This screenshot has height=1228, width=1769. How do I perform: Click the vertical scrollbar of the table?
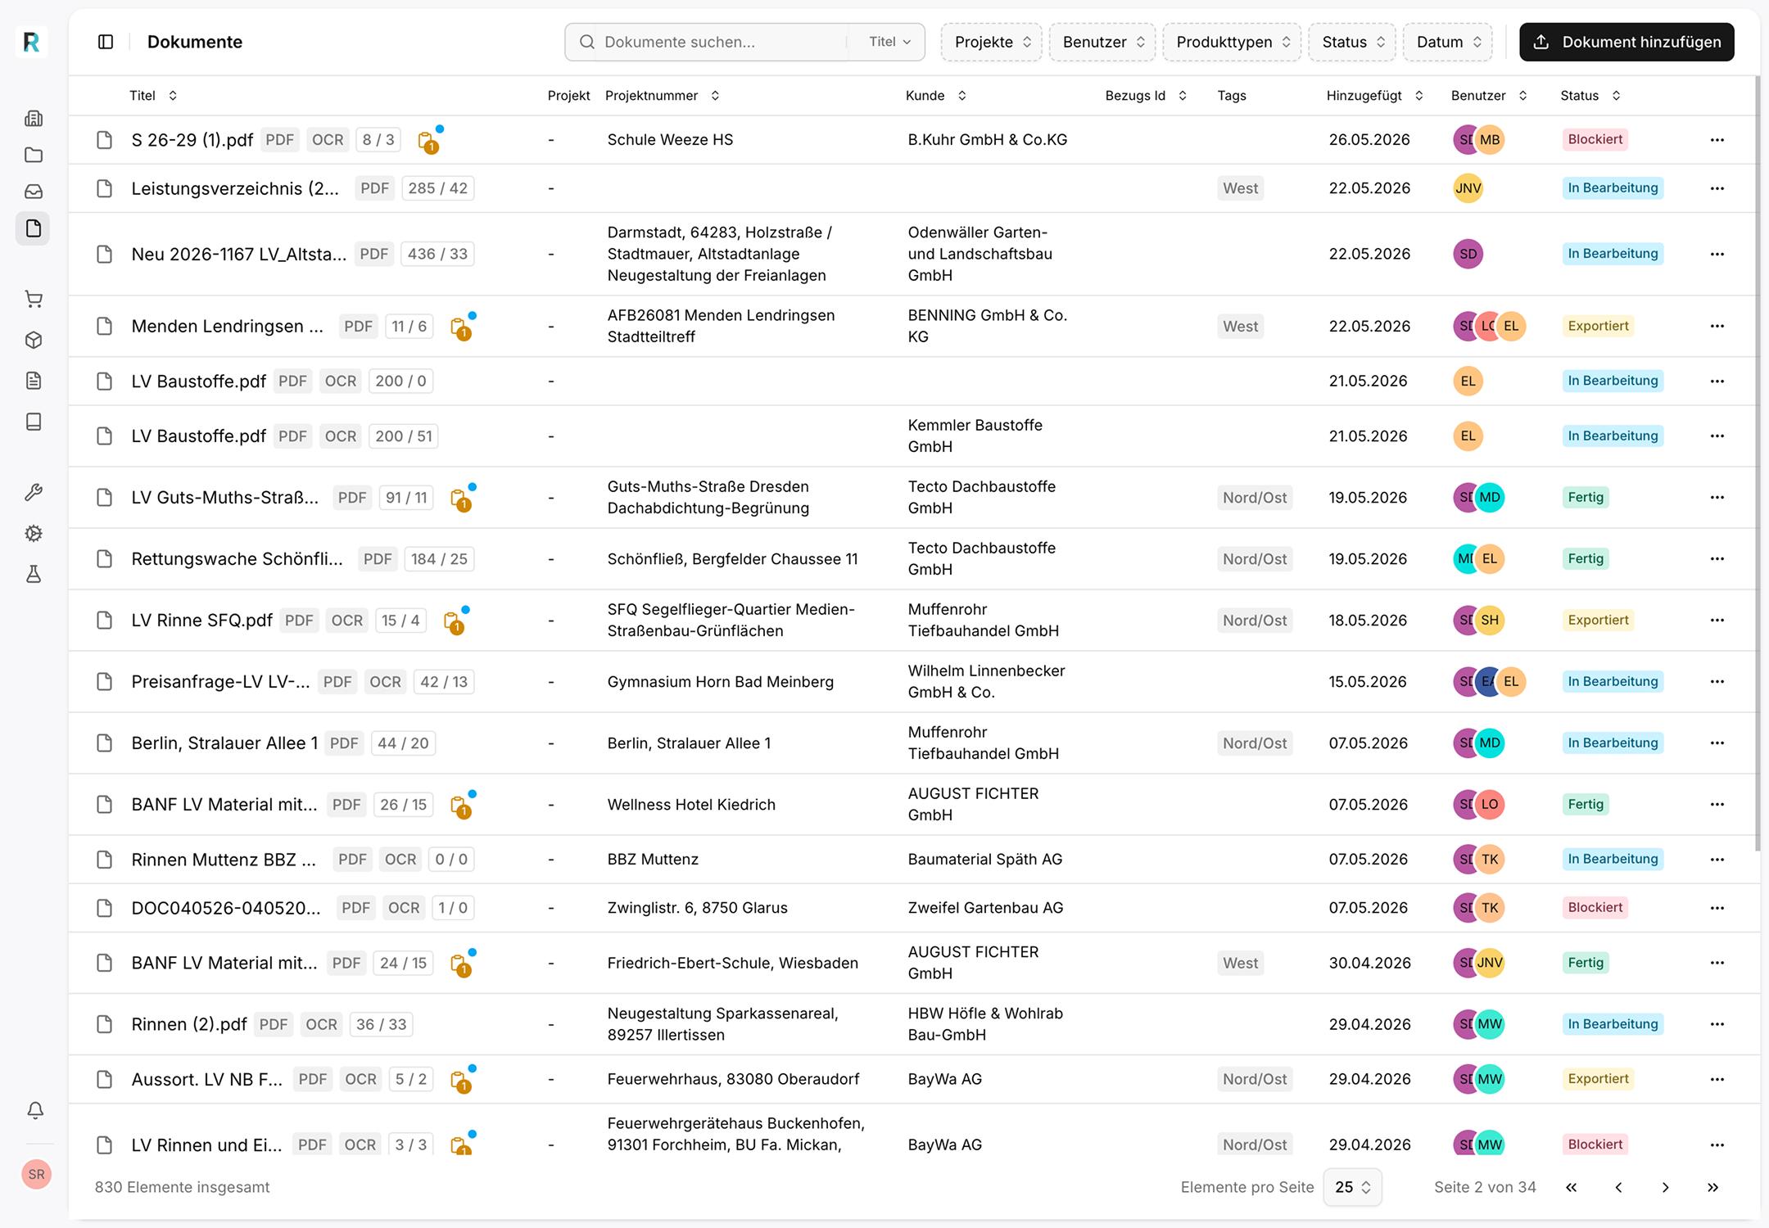click(x=1757, y=463)
